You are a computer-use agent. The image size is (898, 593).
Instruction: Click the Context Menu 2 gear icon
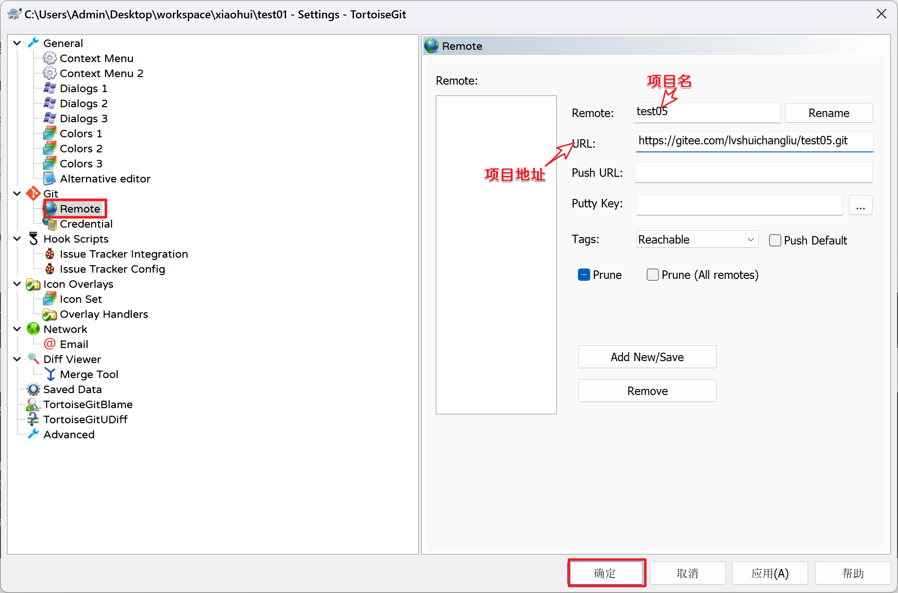[49, 73]
